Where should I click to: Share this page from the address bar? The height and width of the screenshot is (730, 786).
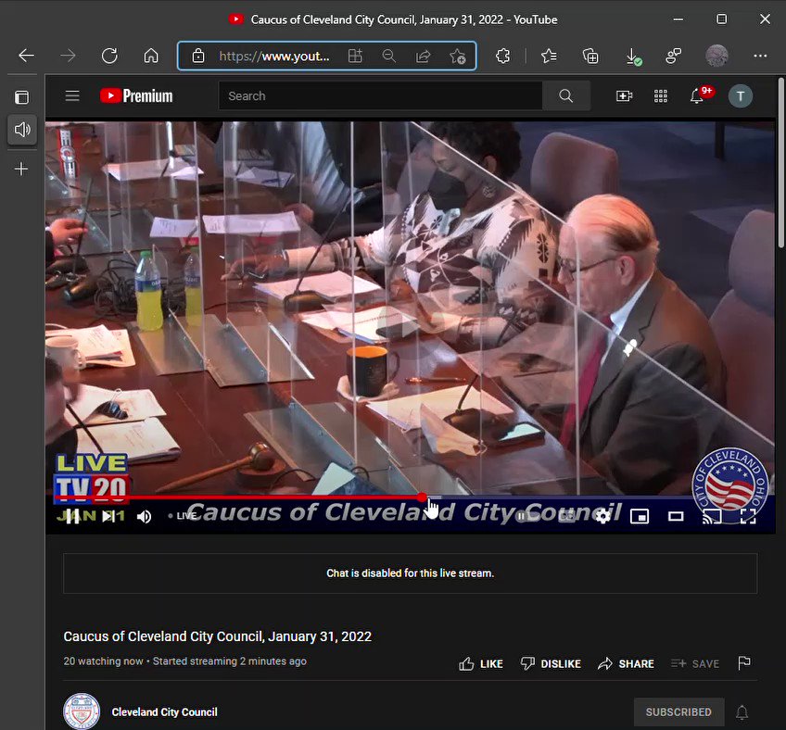423,56
